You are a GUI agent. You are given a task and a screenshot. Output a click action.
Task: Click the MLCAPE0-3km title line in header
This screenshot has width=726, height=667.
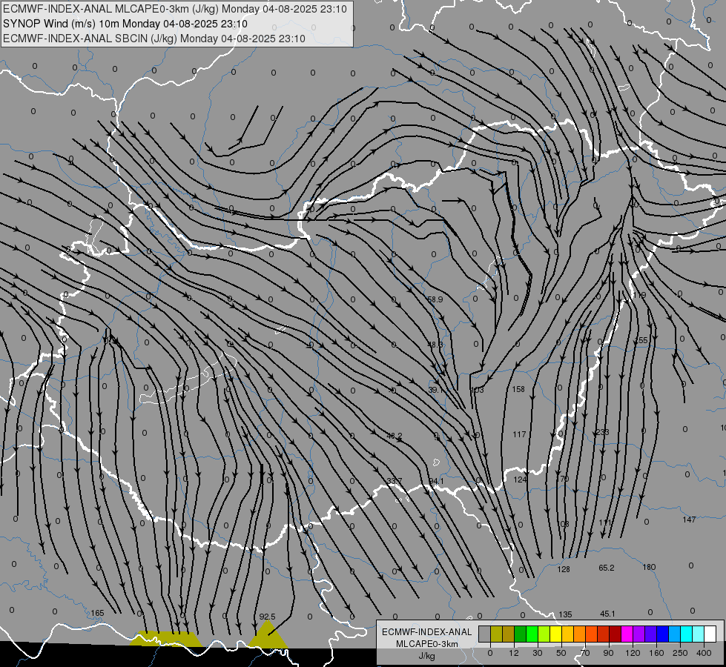point(175,9)
